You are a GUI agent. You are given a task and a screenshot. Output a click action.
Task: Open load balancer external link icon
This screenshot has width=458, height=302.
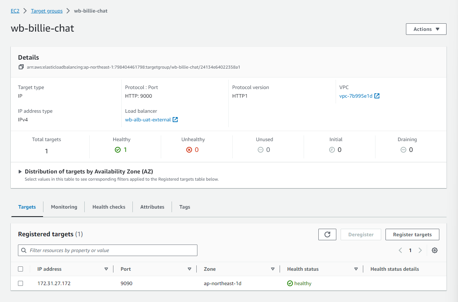[x=175, y=120]
